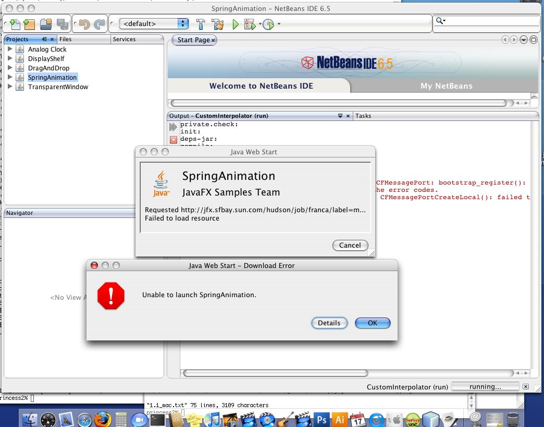Open Illustrator from the Dock
The width and height of the screenshot is (544, 427).
coord(340,419)
